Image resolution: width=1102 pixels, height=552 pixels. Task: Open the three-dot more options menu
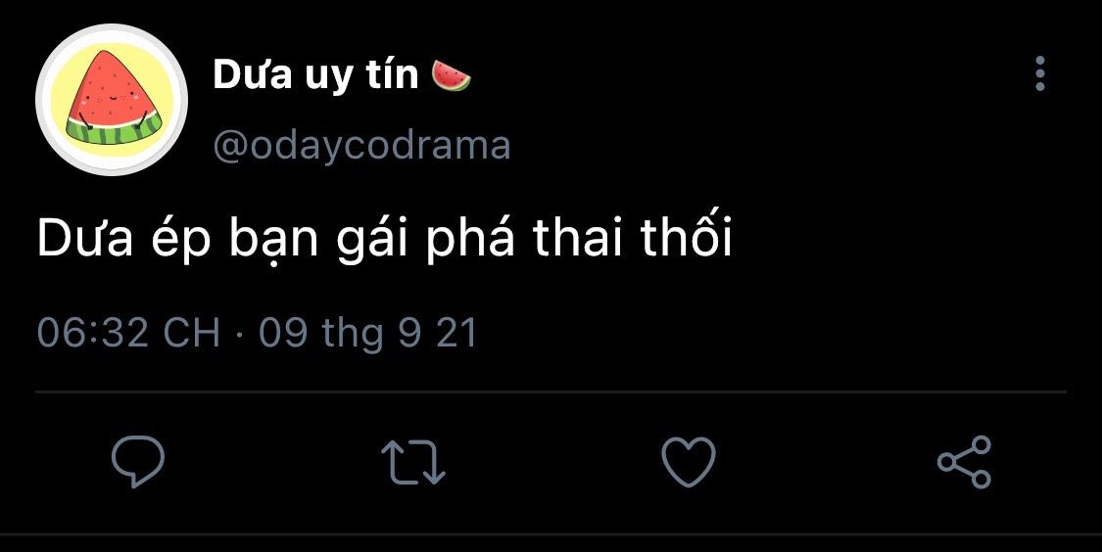point(1040,73)
